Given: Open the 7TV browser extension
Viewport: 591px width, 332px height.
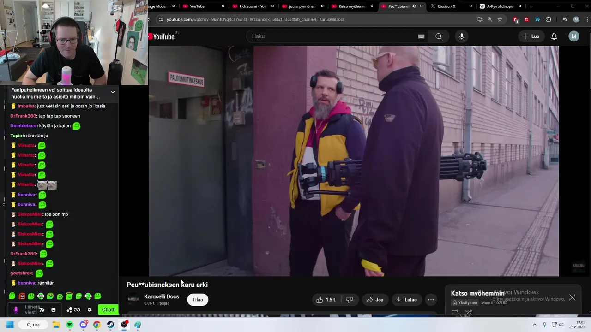Looking at the screenshot, I should coord(537,19).
